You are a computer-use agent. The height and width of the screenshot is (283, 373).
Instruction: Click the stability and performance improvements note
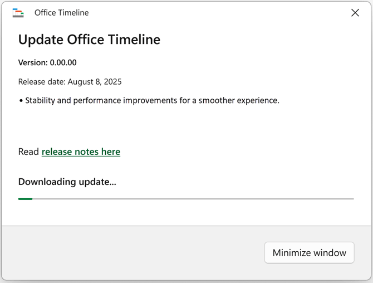[151, 101]
